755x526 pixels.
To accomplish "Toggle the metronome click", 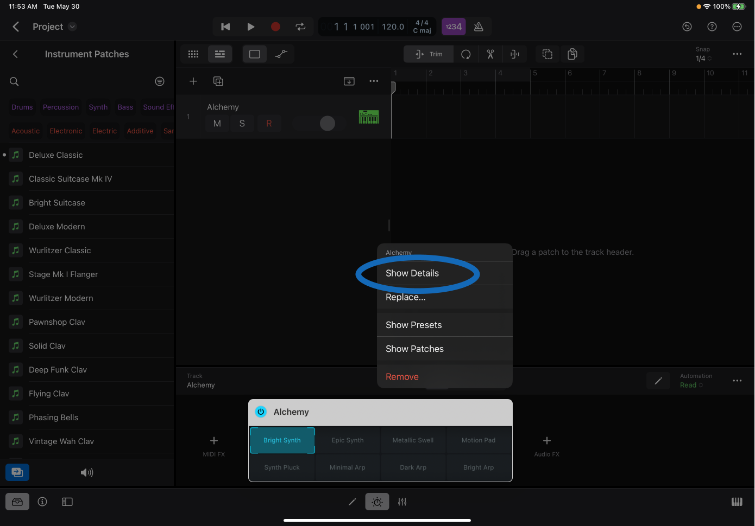I will coord(479,27).
